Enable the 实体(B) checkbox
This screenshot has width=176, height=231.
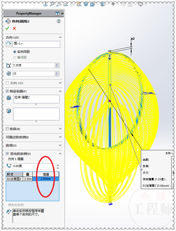pos(7,129)
